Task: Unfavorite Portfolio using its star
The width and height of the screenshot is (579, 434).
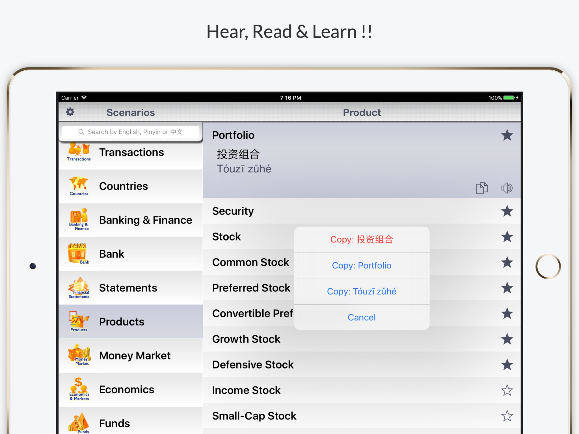Action: [507, 135]
